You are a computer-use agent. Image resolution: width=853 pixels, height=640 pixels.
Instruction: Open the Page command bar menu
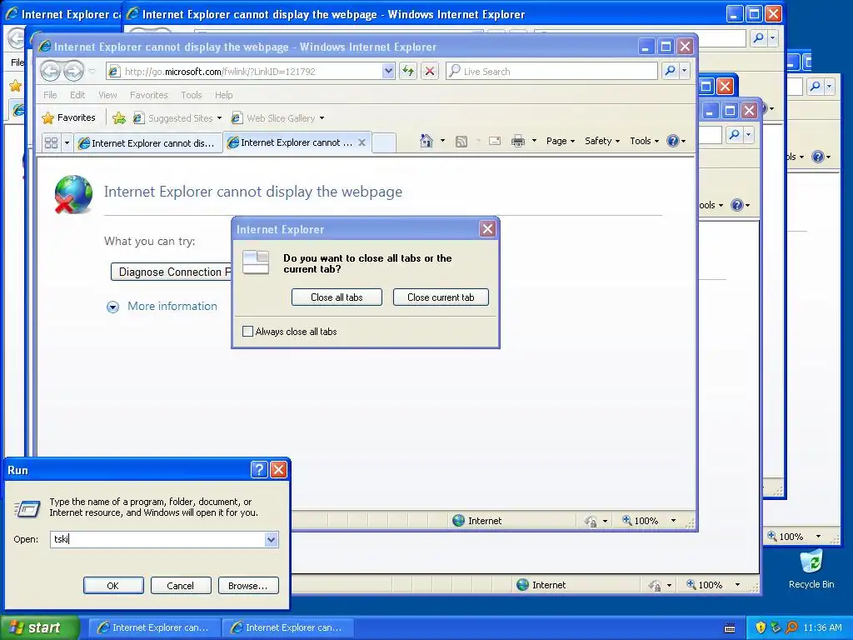click(x=561, y=141)
